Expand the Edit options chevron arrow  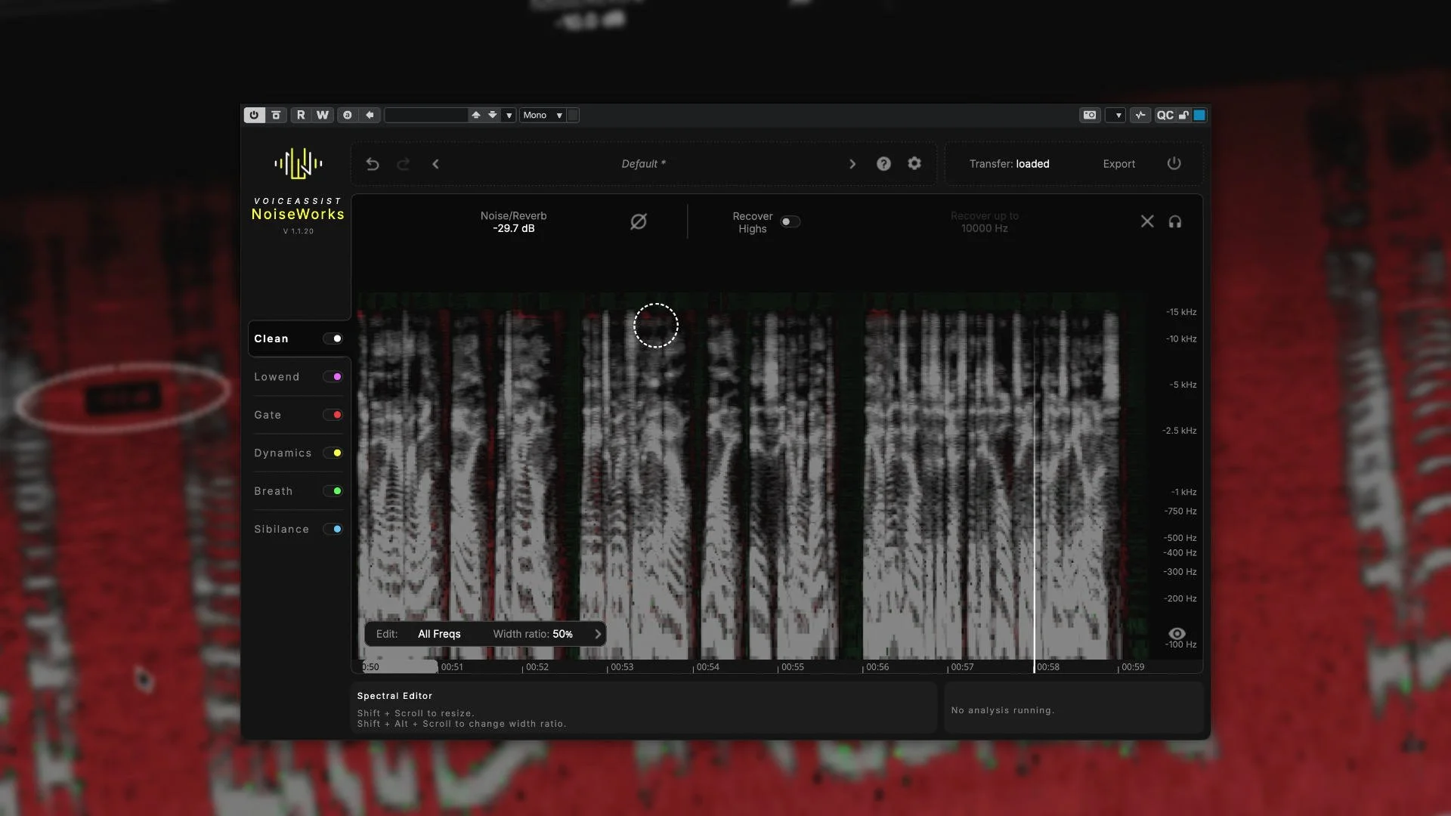(x=598, y=634)
